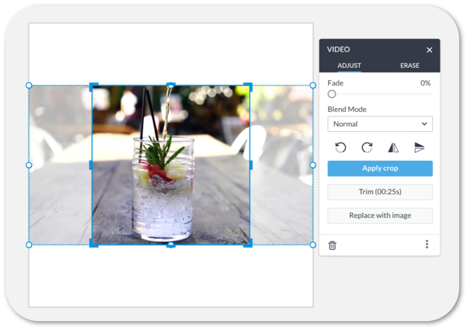Flip the video horizontally
Image resolution: width=465 pixels, height=327 pixels.
tap(393, 148)
